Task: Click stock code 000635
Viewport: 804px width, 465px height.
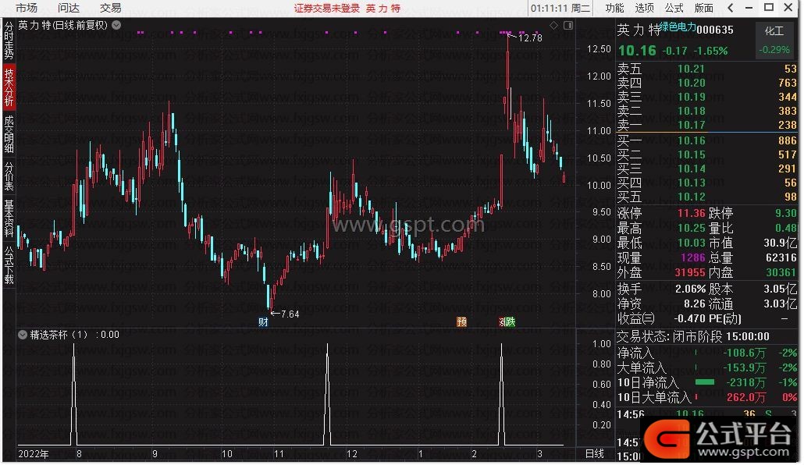Action: click(715, 30)
